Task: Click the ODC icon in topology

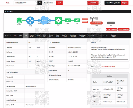Action: point(68,20)
